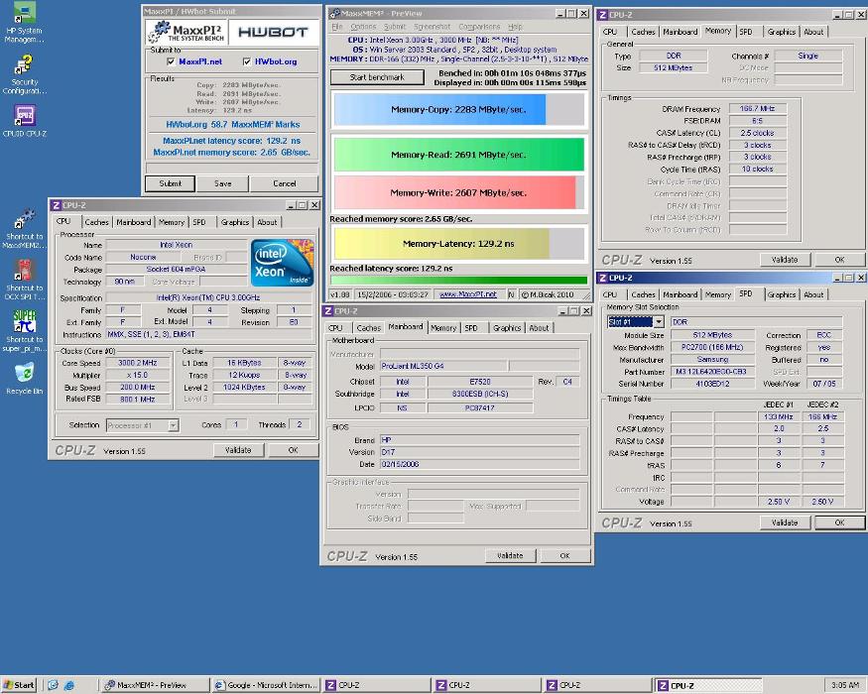Open the Processor #1 selection dropdown
Image resolution: width=868 pixels, height=694 pixels.
pyautogui.click(x=174, y=425)
